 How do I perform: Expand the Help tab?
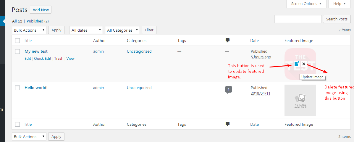pyautogui.click(x=339, y=4)
